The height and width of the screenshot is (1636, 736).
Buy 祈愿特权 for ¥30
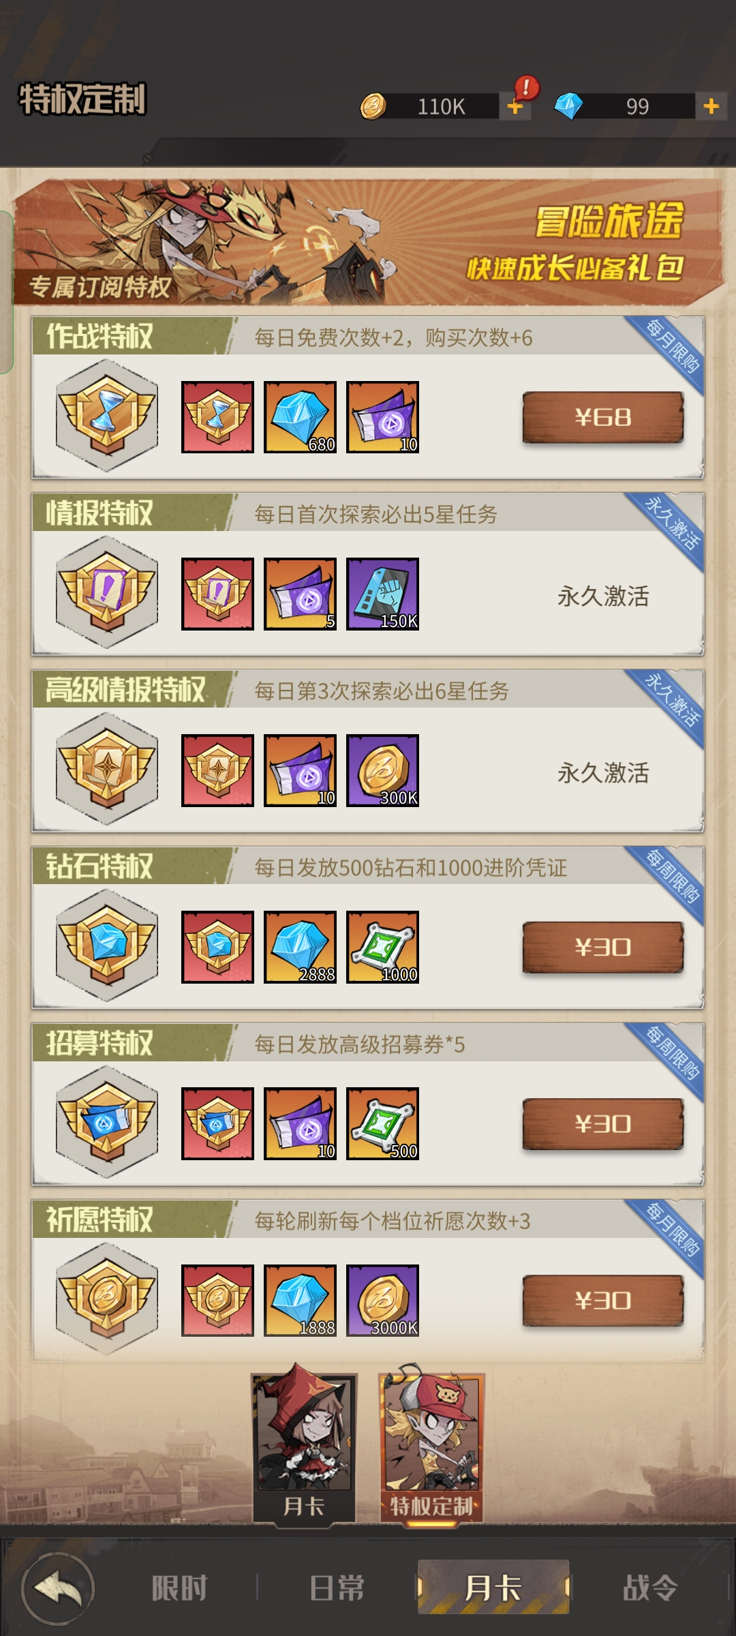click(x=603, y=1301)
